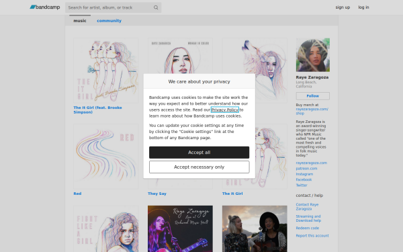Focus the artist, album, or track search field
This screenshot has width=403, height=252.
(x=113, y=7)
